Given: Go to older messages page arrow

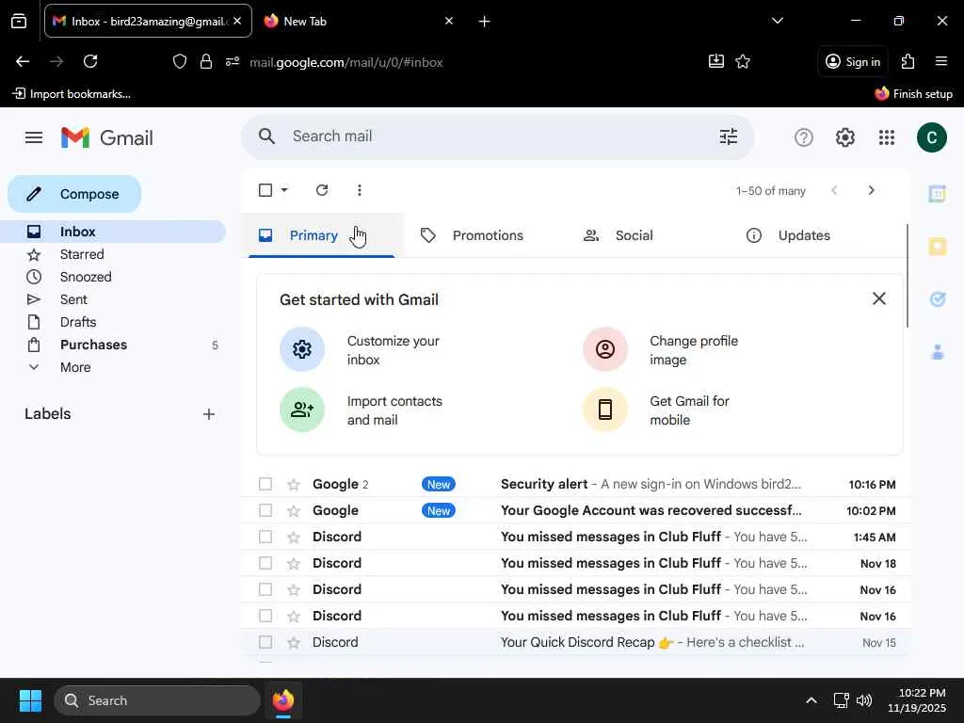Looking at the screenshot, I should pos(871,190).
